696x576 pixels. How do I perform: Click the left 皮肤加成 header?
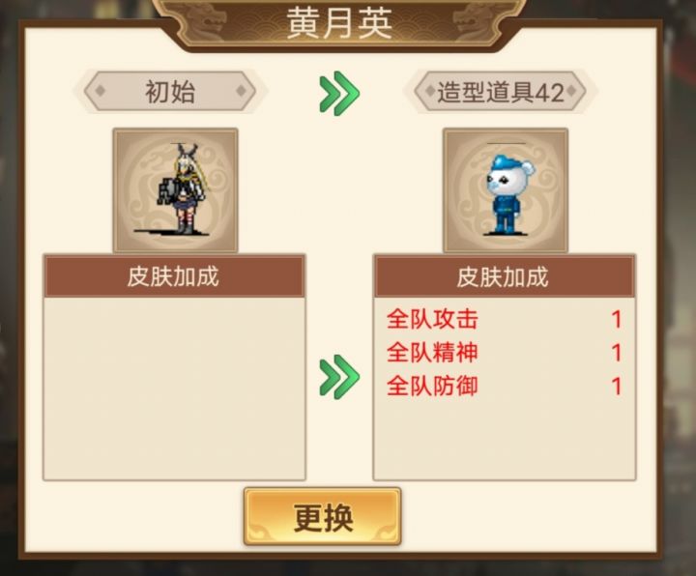click(174, 276)
